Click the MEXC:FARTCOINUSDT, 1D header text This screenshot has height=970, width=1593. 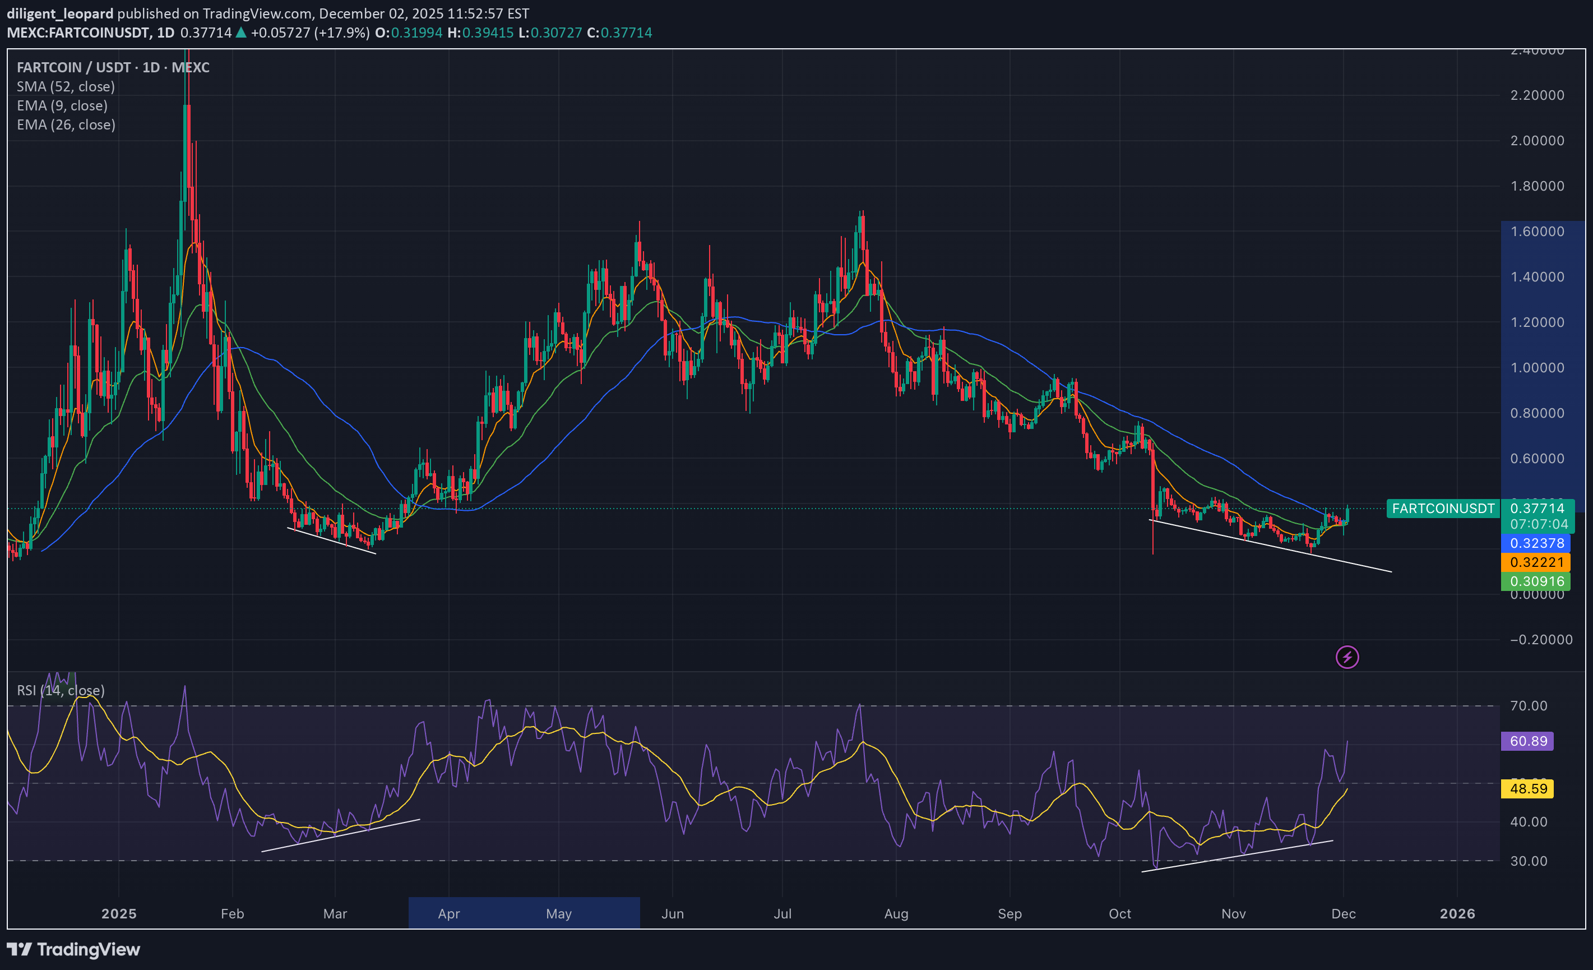90,33
